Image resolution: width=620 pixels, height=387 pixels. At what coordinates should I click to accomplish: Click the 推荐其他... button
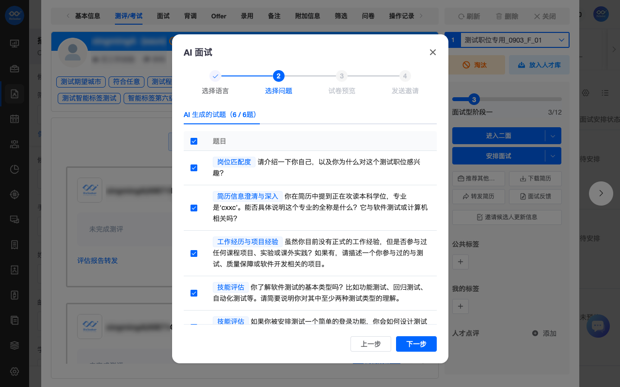478,179
